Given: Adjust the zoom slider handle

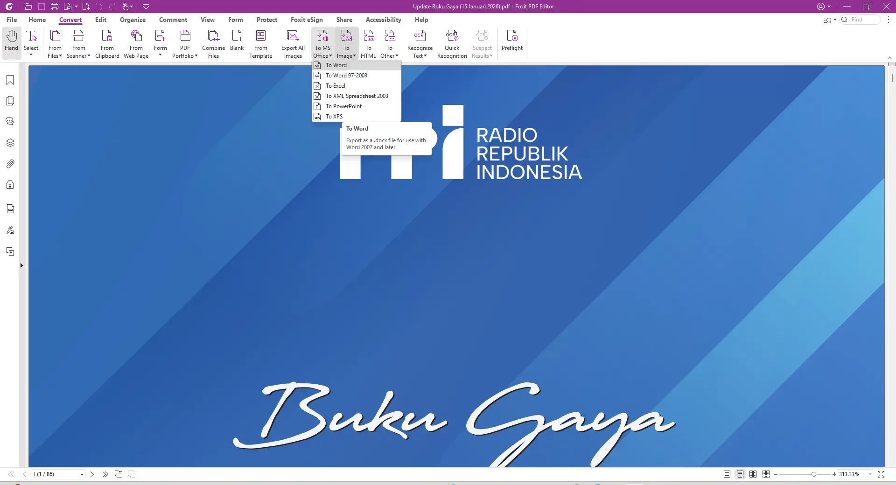Looking at the screenshot, I should pos(813,474).
